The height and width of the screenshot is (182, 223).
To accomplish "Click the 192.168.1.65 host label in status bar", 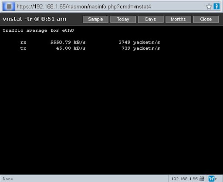I will coord(185,179).
